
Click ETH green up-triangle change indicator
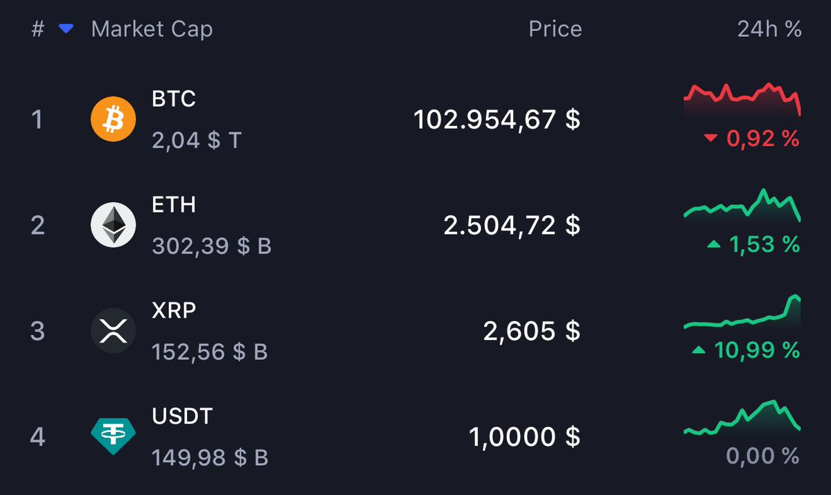[713, 244]
